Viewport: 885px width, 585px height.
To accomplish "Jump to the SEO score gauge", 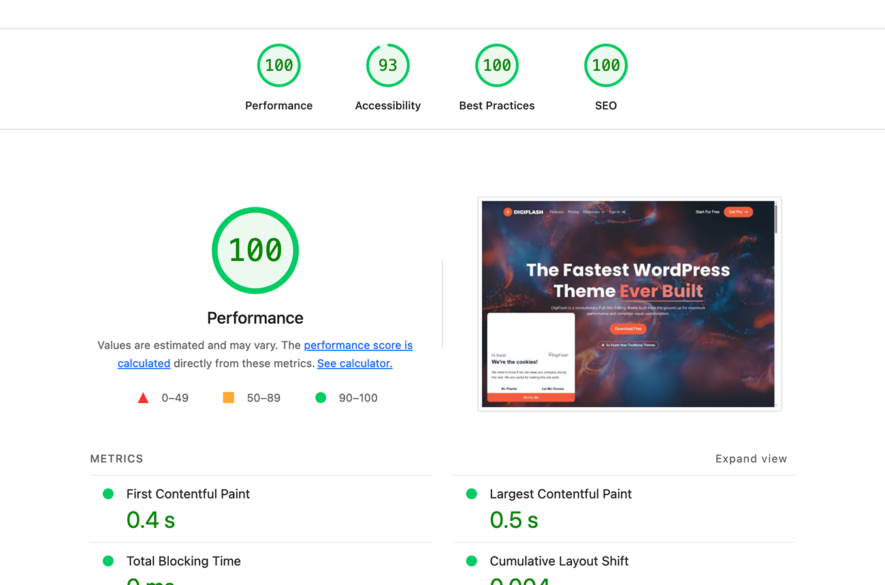I will click(605, 66).
